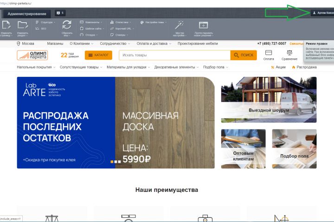Open the Подбор пола menu in navigation

[216, 67]
